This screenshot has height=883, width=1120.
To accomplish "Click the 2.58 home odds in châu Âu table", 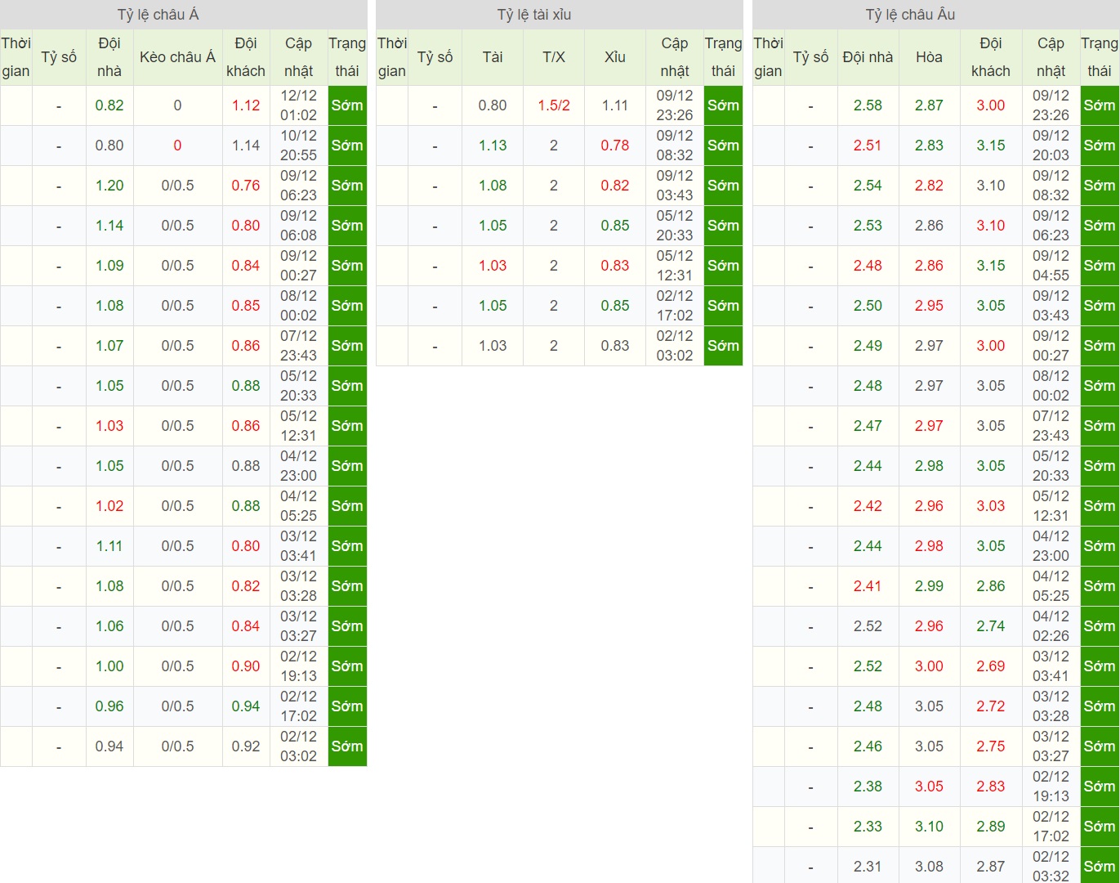I will [868, 105].
